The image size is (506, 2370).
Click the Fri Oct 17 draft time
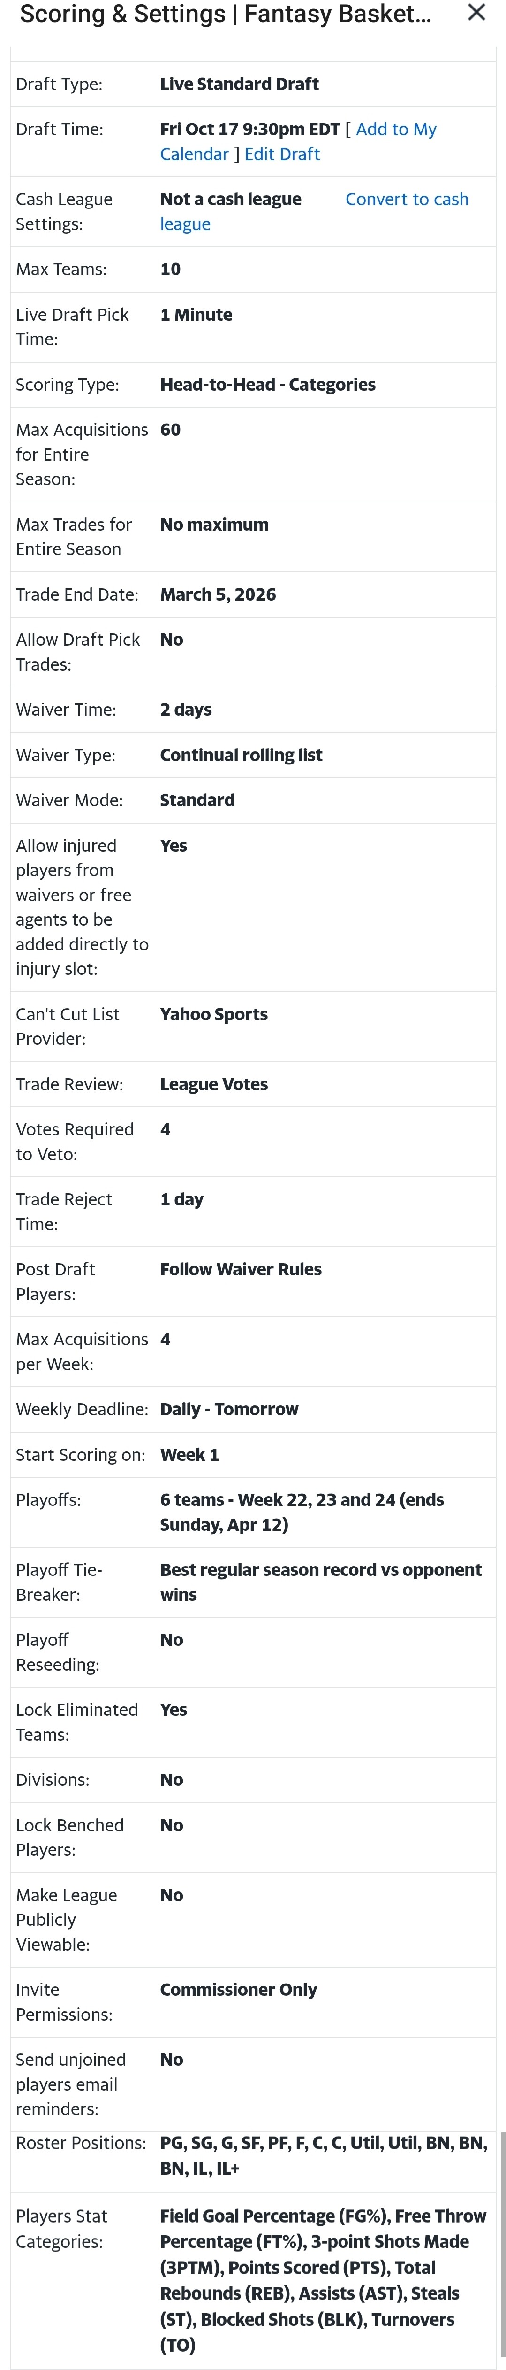tap(250, 130)
